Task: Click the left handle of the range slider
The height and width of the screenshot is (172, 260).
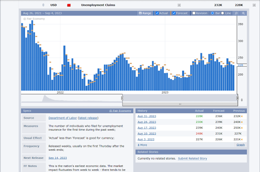Action: point(122,98)
